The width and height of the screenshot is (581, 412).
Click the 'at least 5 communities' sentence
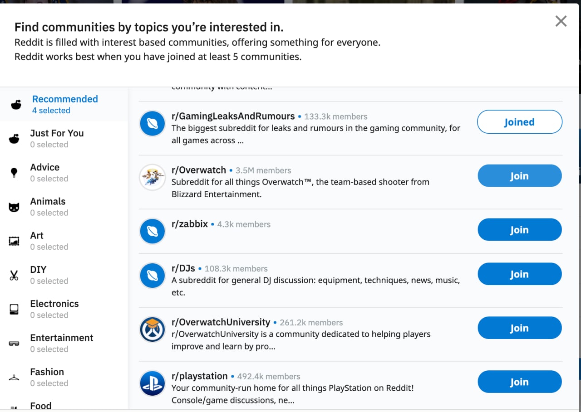(158, 57)
